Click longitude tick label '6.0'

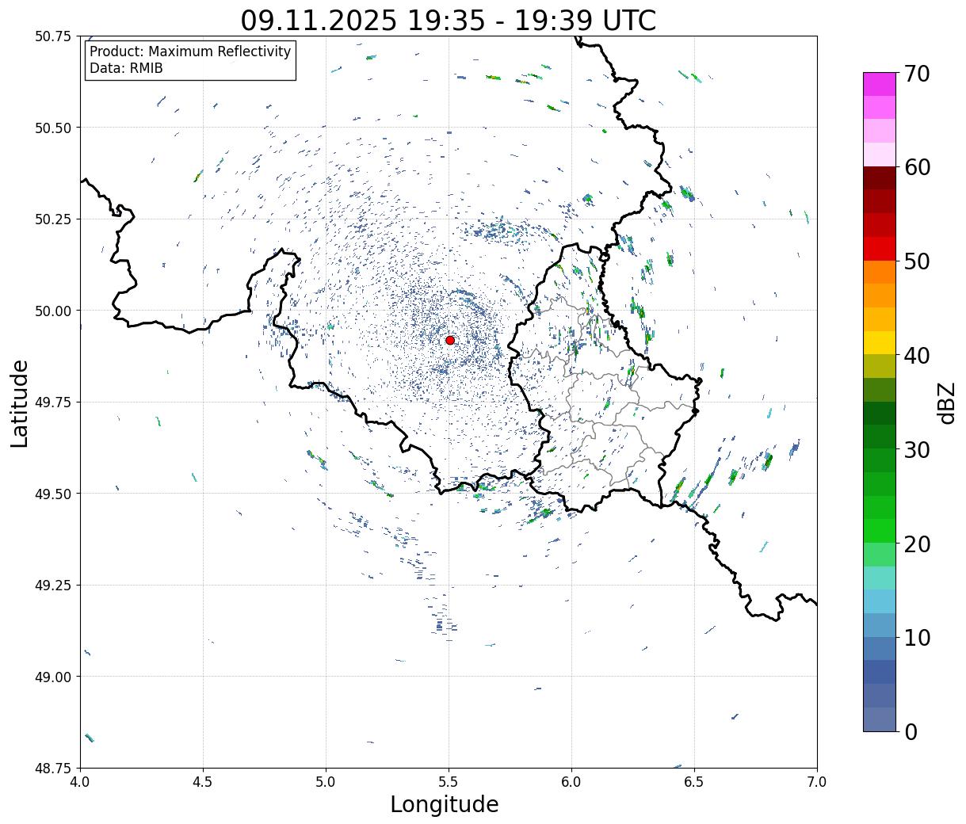(x=571, y=782)
